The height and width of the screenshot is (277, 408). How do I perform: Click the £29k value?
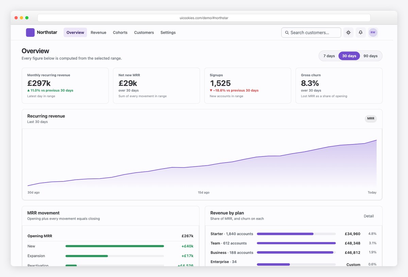coord(128,83)
